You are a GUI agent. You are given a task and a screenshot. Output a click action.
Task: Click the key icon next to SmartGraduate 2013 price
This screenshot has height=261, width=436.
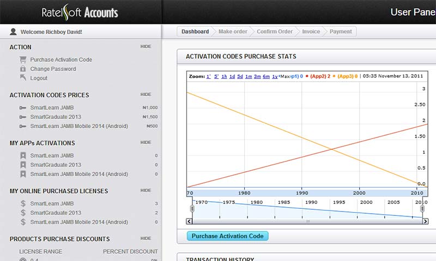[x=23, y=117]
